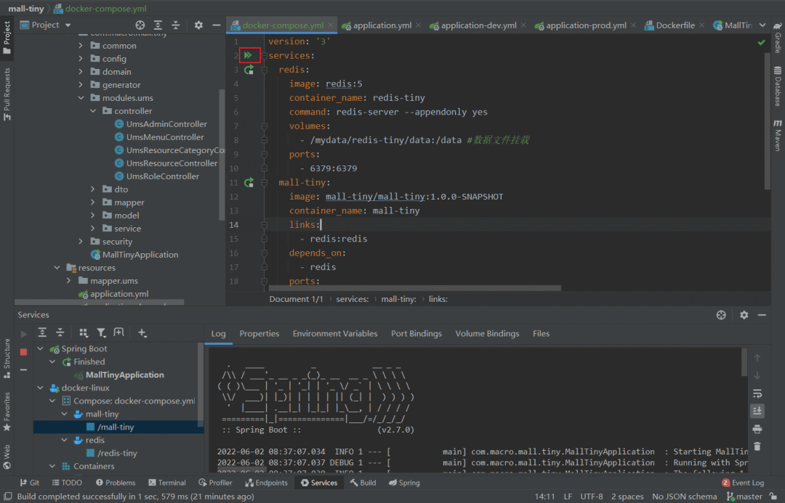The height and width of the screenshot is (503, 785).
Task: Collapse the Spring Boot services node
Action: click(41, 348)
